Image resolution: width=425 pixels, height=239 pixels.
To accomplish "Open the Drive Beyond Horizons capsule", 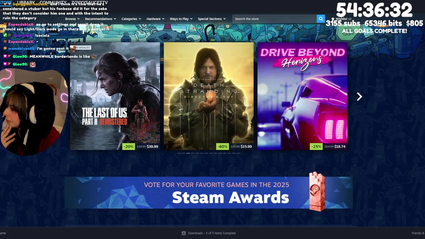I will click(302, 96).
